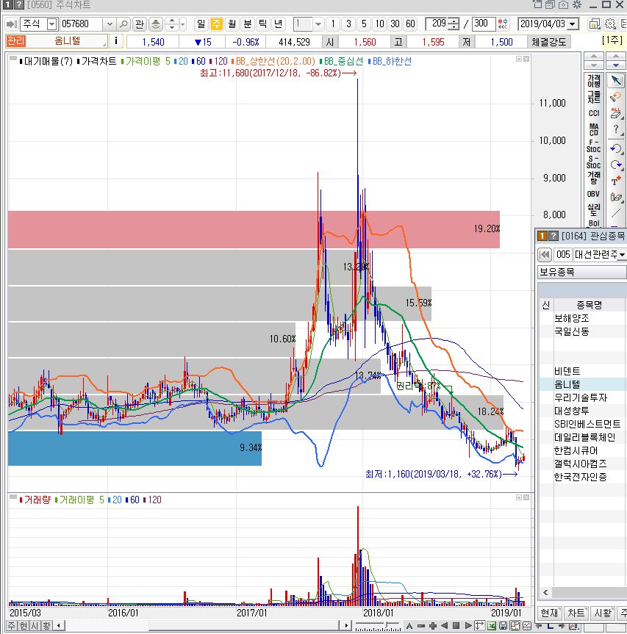The image size is (627, 634).
Task: Click the 209 count spinner arrows
Action: click(x=454, y=24)
